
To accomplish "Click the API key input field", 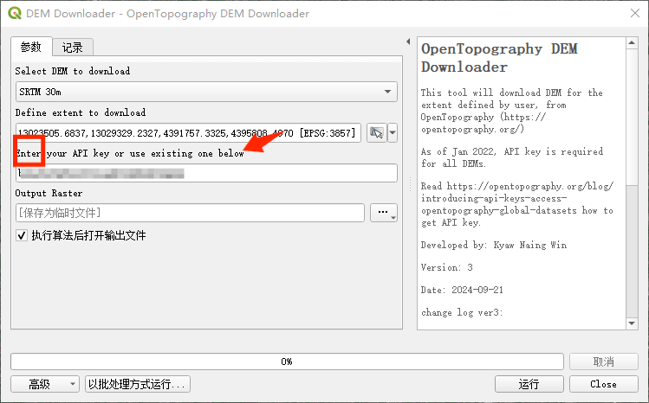I will [x=206, y=174].
